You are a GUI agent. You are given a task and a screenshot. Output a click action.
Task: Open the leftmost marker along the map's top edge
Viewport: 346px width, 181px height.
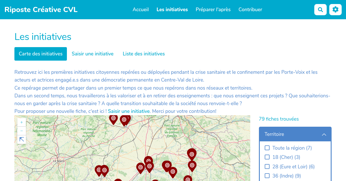(113, 119)
